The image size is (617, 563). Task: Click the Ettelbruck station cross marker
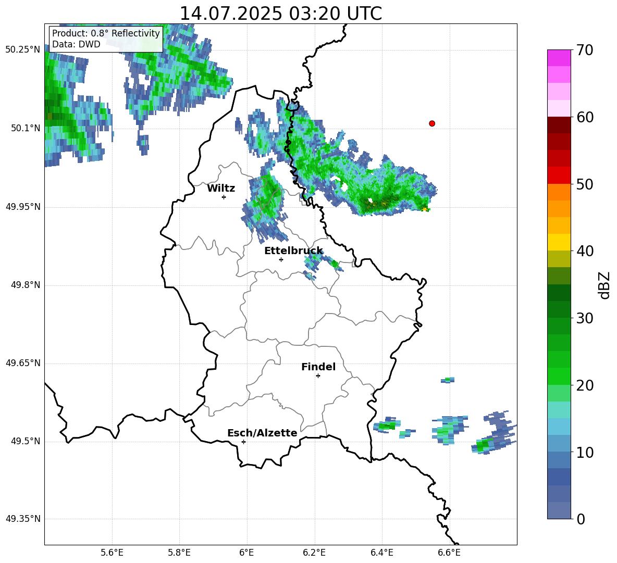281,259
